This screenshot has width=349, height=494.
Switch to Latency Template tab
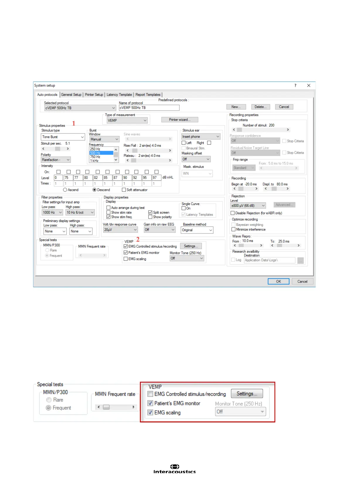click(x=119, y=95)
